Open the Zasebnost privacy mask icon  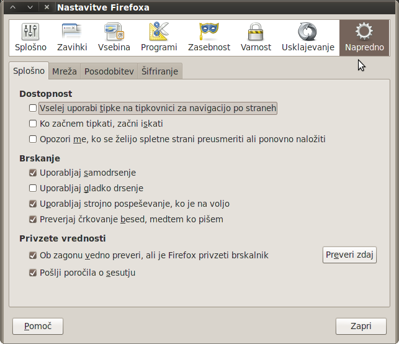[x=209, y=38]
